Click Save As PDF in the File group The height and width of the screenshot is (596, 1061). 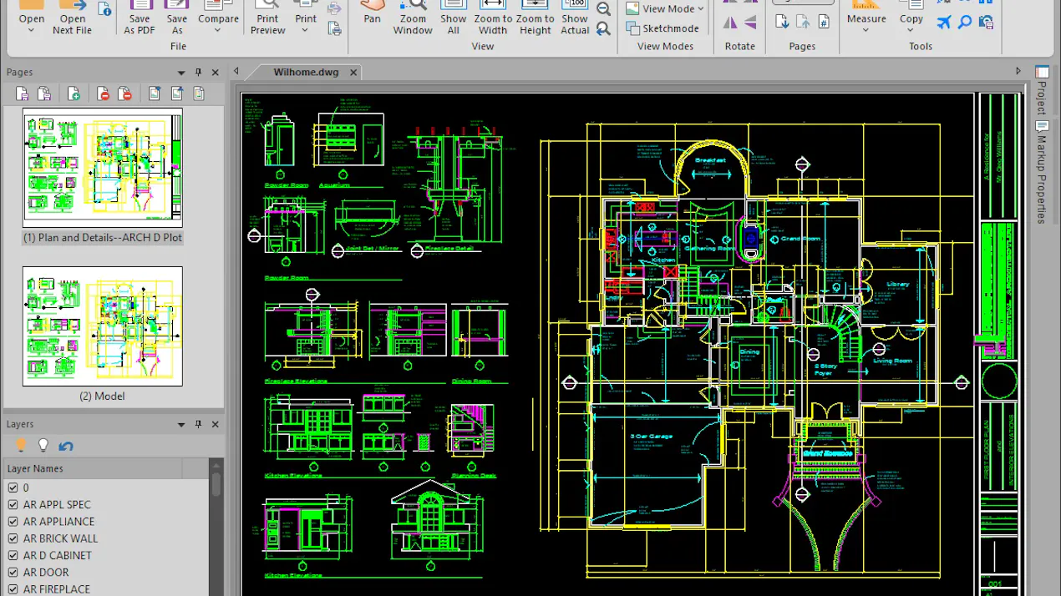click(x=140, y=18)
